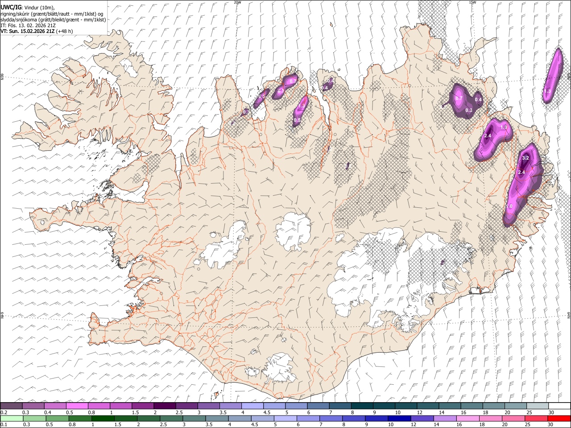
Task: Pick the upper legend swatch between 0.3 and 0.4
Action: pos(33,406)
